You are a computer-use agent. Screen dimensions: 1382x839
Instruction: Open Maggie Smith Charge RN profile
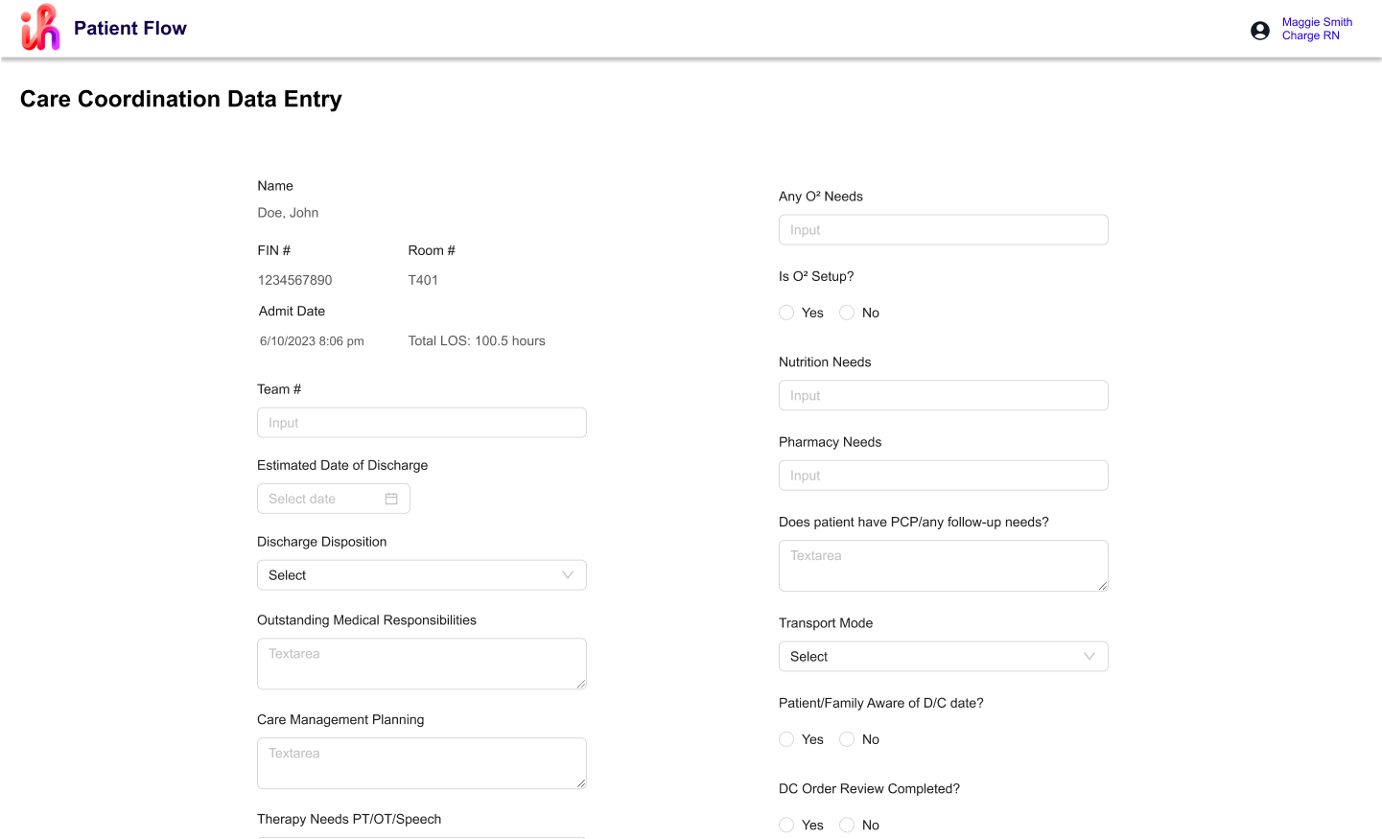point(1317,29)
